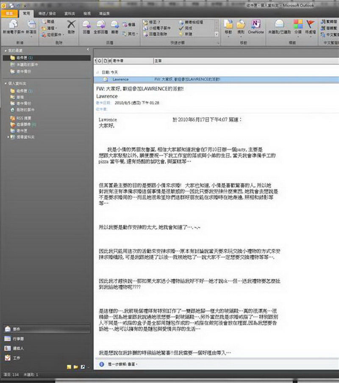Select the Lawrence message in the list

(216, 79)
